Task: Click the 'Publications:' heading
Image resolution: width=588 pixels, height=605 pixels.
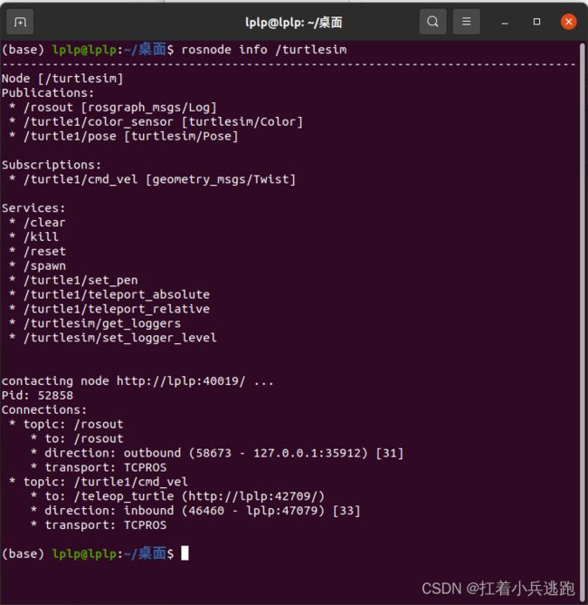Action: [48, 93]
